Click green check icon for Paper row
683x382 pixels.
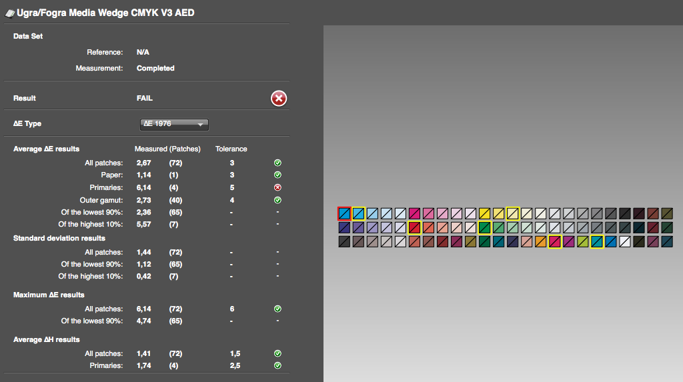[x=277, y=175]
